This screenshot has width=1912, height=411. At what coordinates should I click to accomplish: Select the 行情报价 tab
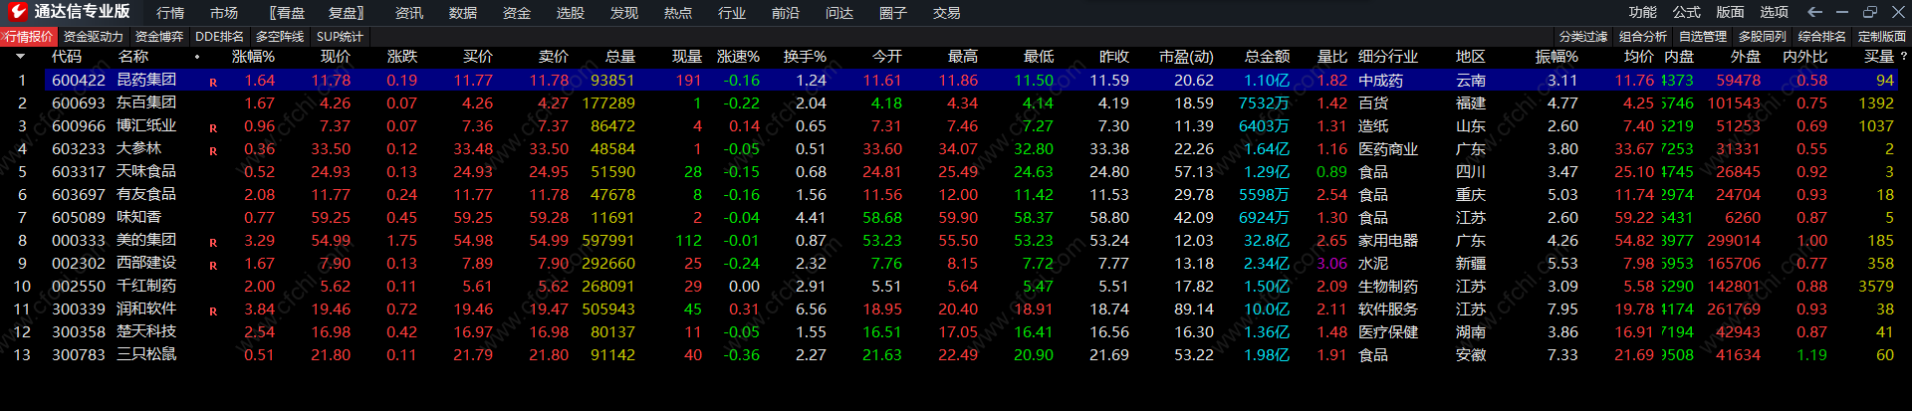(28, 37)
